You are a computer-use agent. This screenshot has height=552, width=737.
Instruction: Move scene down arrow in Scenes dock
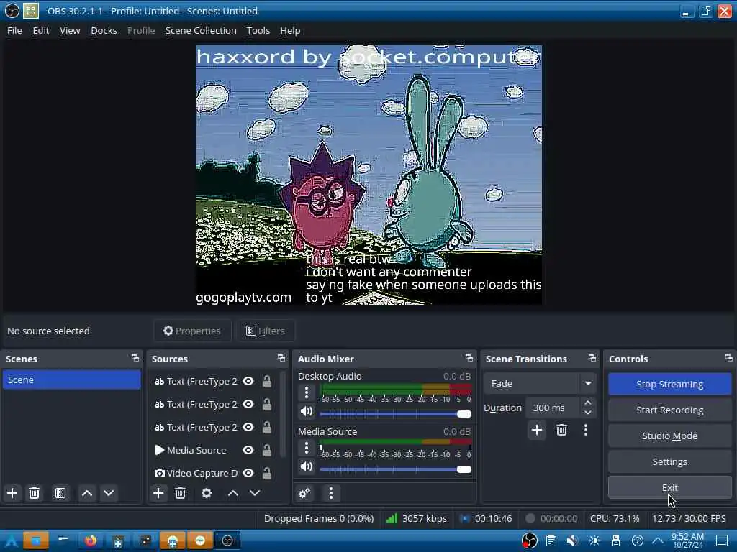(x=109, y=493)
